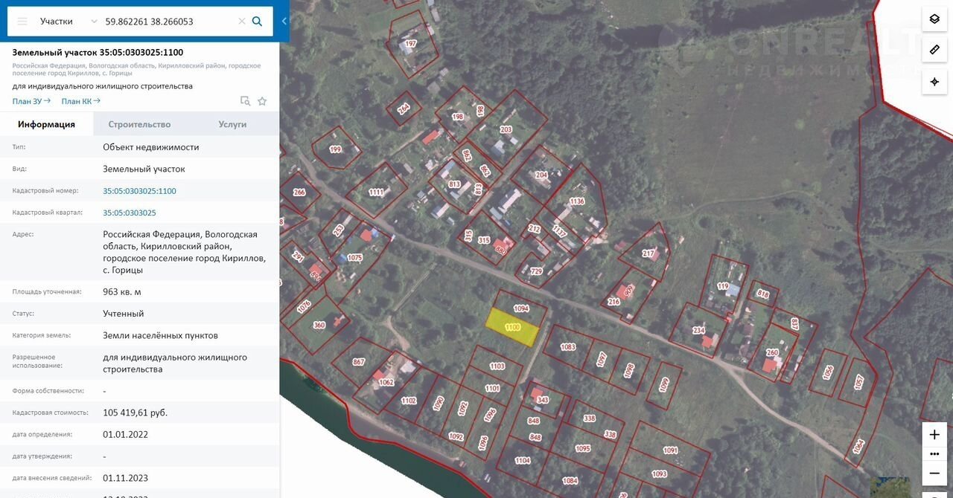The image size is (953, 498).
Task: Open the three-dots zoom options
Action: tap(934, 454)
